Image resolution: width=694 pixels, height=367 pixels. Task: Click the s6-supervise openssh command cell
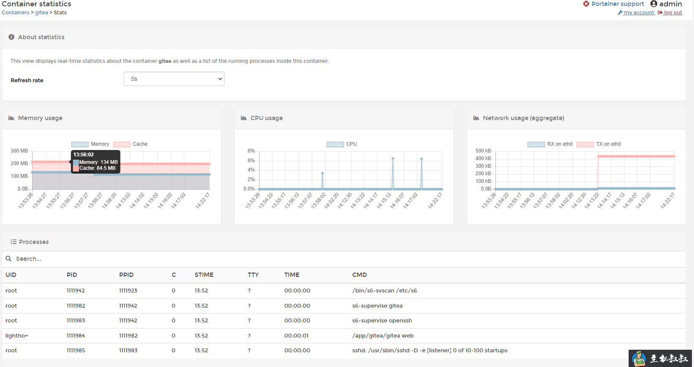(x=382, y=321)
